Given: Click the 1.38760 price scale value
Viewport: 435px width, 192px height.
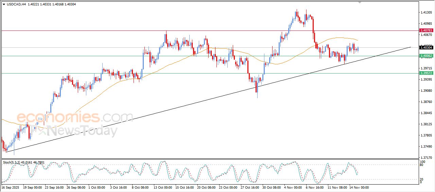Looking at the screenshot, I should pyautogui.click(x=426, y=102).
